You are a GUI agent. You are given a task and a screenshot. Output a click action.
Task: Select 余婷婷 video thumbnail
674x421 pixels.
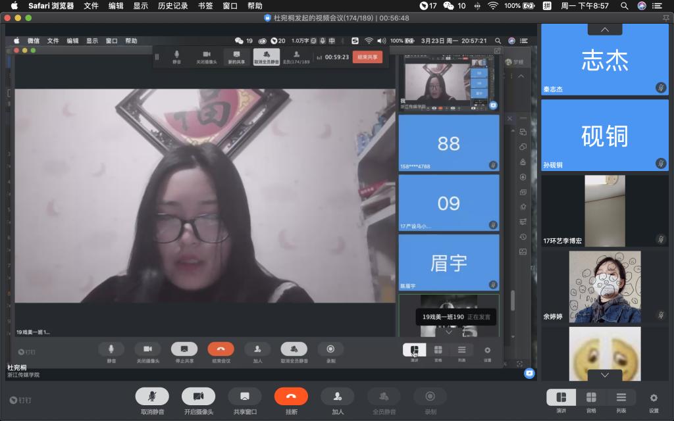(x=604, y=287)
